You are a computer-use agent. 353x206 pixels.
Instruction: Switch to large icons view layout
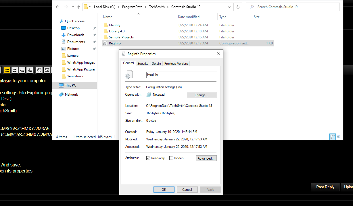click(339, 137)
